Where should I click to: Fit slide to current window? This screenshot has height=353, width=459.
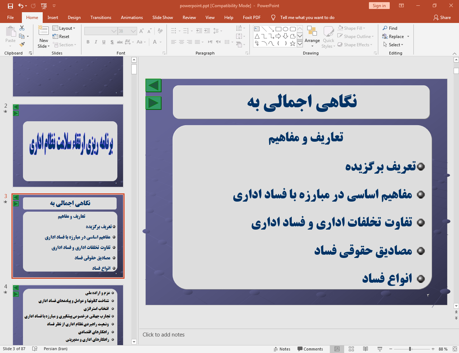click(455, 349)
